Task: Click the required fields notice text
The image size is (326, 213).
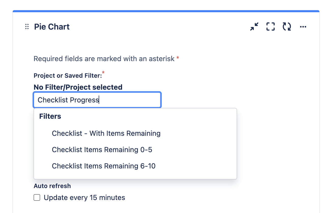Action: (104, 59)
